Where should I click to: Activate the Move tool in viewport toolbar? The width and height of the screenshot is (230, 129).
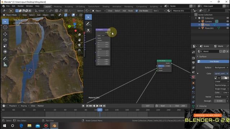5,34
